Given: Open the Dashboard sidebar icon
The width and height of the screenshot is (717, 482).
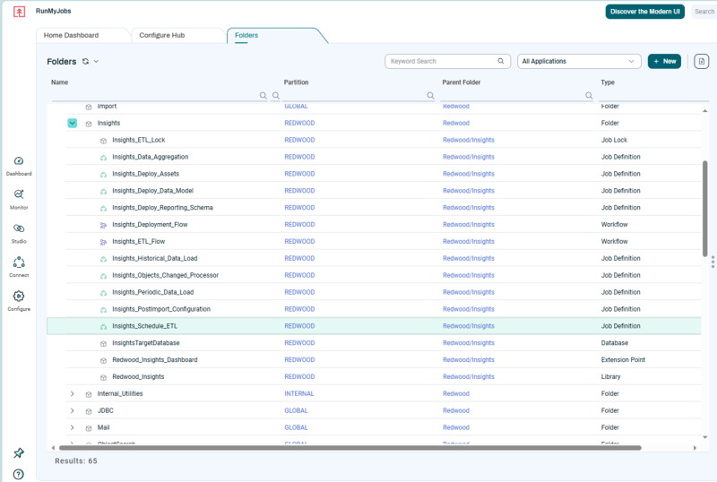Looking at the screenshot, I should 19,161.
